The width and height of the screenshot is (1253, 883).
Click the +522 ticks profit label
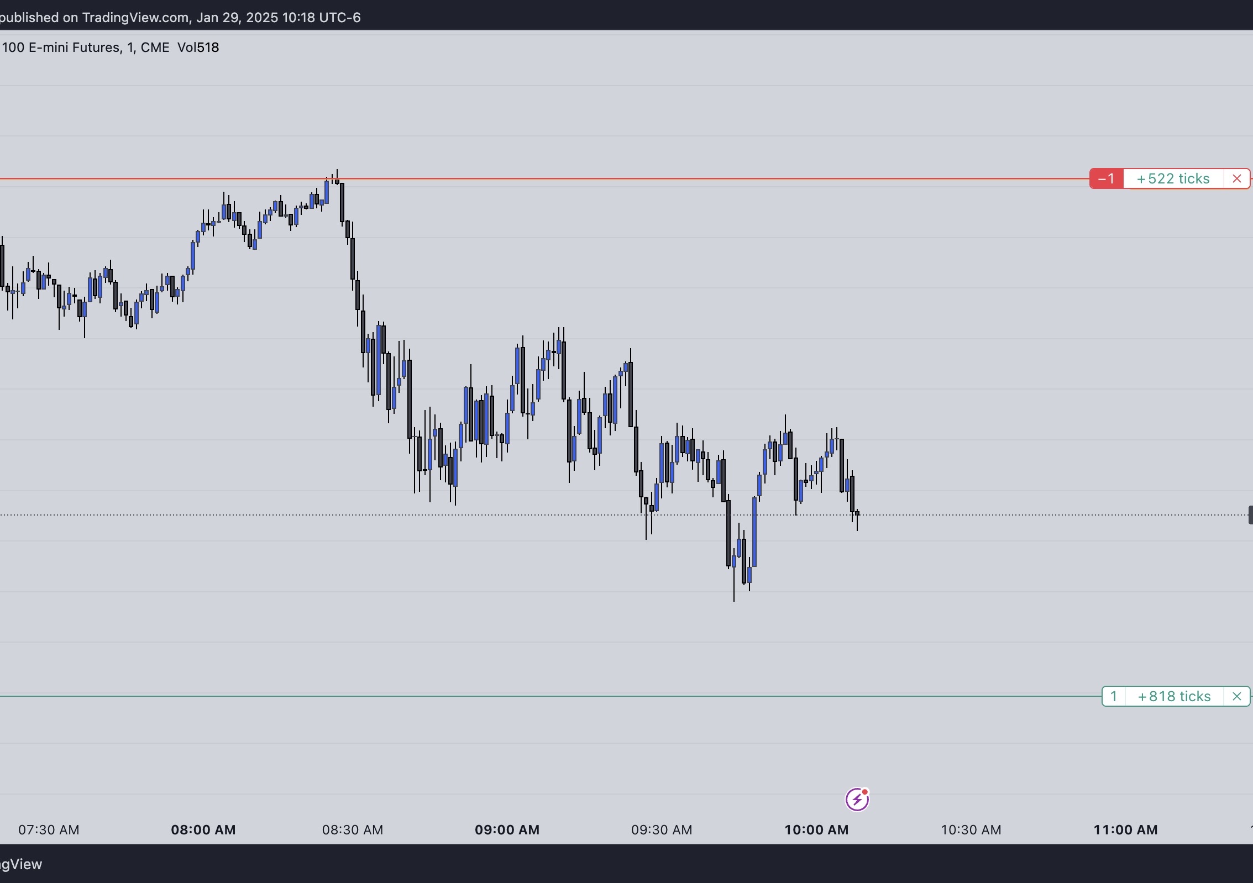[x=1173, y=178]
